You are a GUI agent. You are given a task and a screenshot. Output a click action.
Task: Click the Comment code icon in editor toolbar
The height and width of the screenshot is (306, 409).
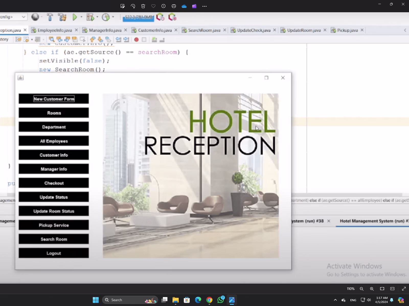click(x=154, y=39)
